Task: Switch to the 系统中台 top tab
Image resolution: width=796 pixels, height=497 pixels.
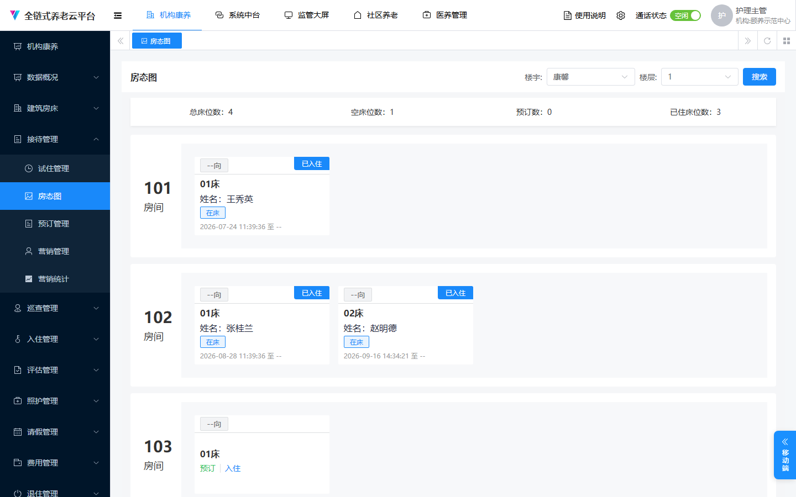Action: pyautogui.click(x=237, y=15)
